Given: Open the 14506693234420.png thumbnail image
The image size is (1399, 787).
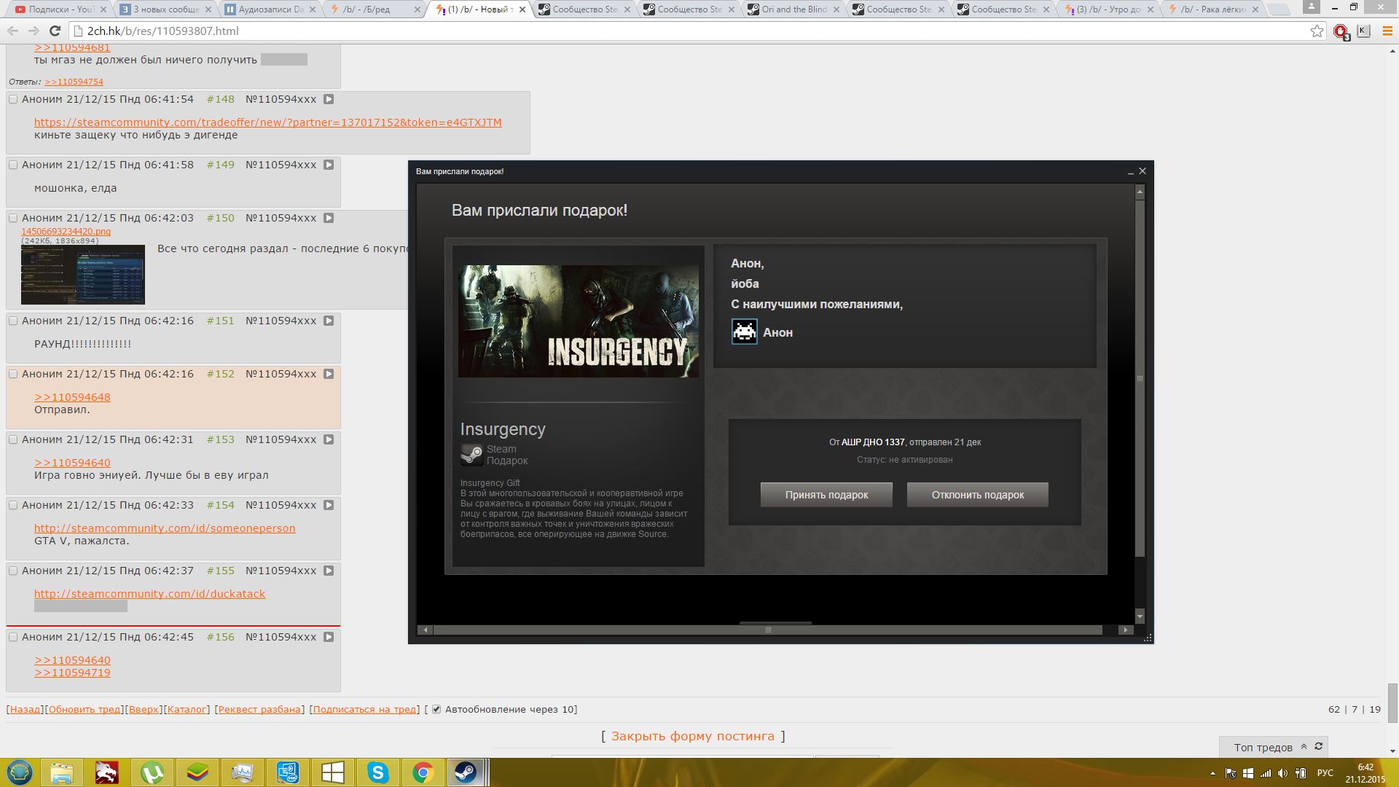Looking at the screenshot, I should [82, 275].
